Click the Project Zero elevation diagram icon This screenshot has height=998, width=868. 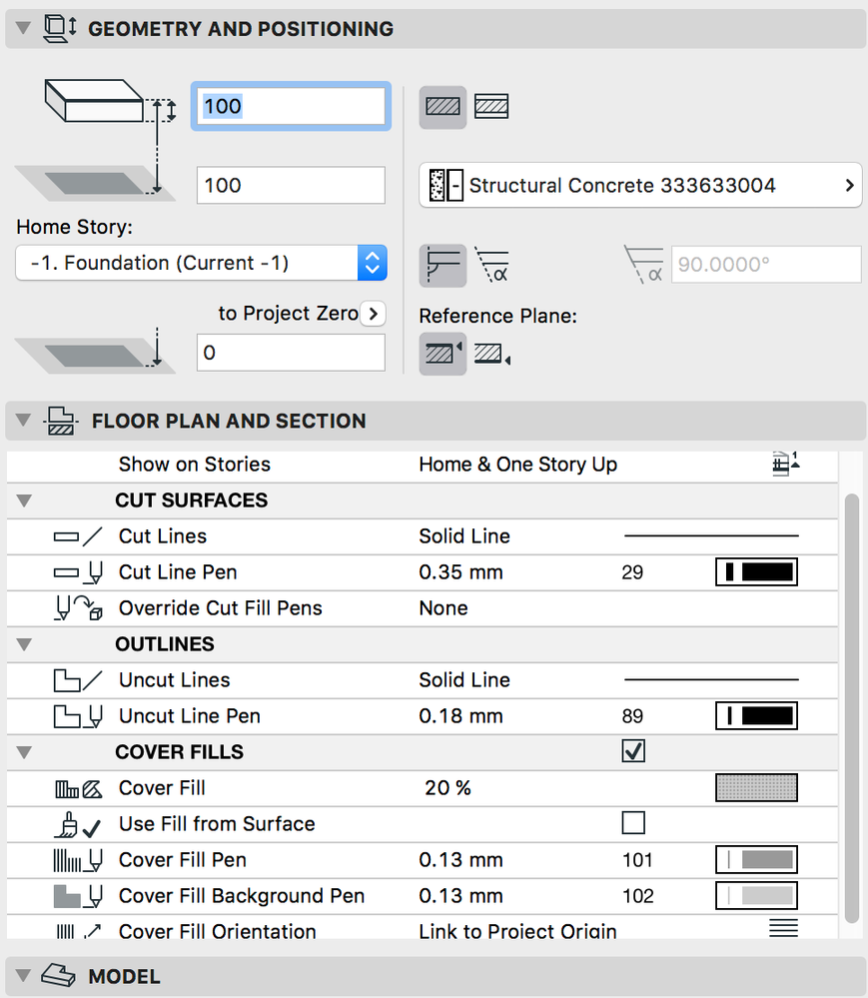pyautogui.click(x=95, y=350)
